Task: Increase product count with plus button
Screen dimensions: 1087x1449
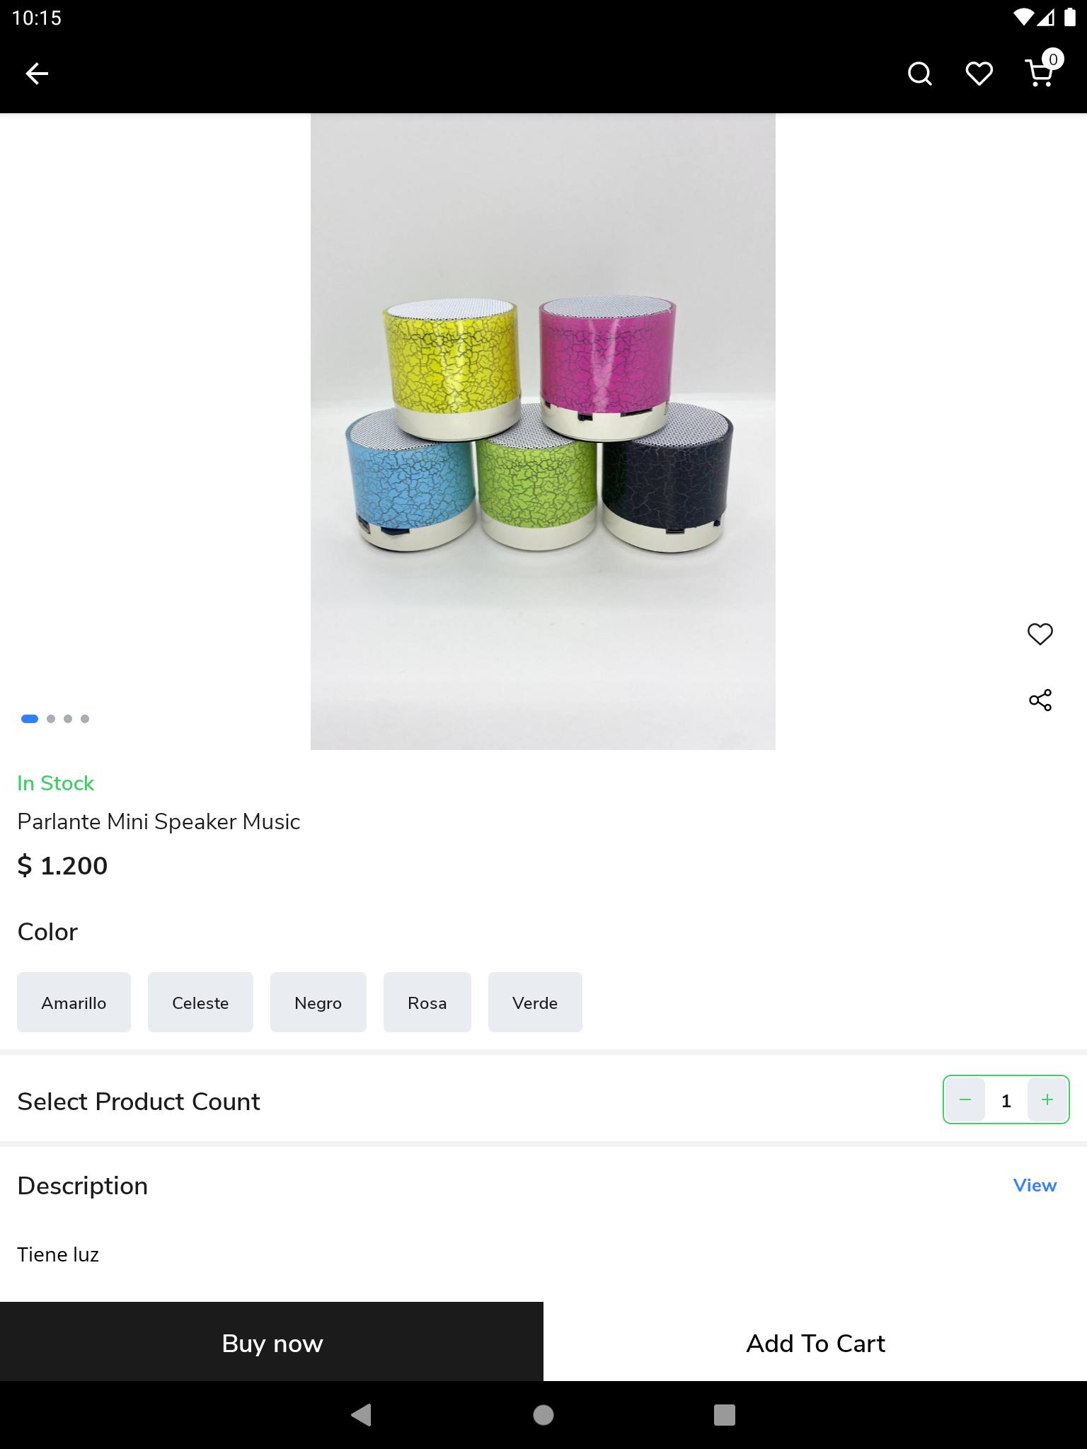Action: pos(1047,1099)
